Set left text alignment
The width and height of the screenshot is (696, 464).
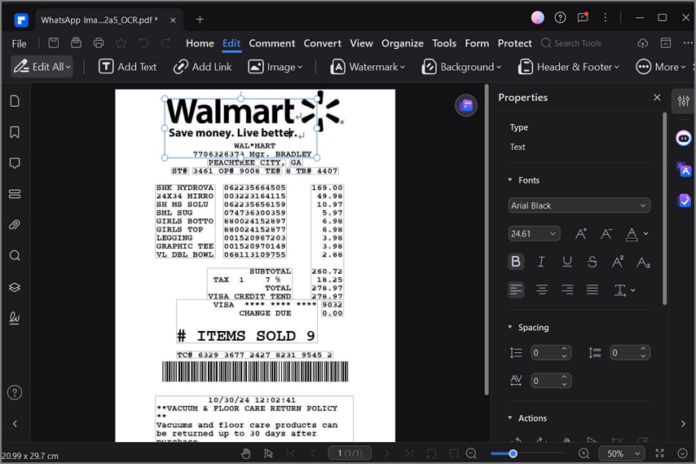pyautogui.click(x=516, y=290)
